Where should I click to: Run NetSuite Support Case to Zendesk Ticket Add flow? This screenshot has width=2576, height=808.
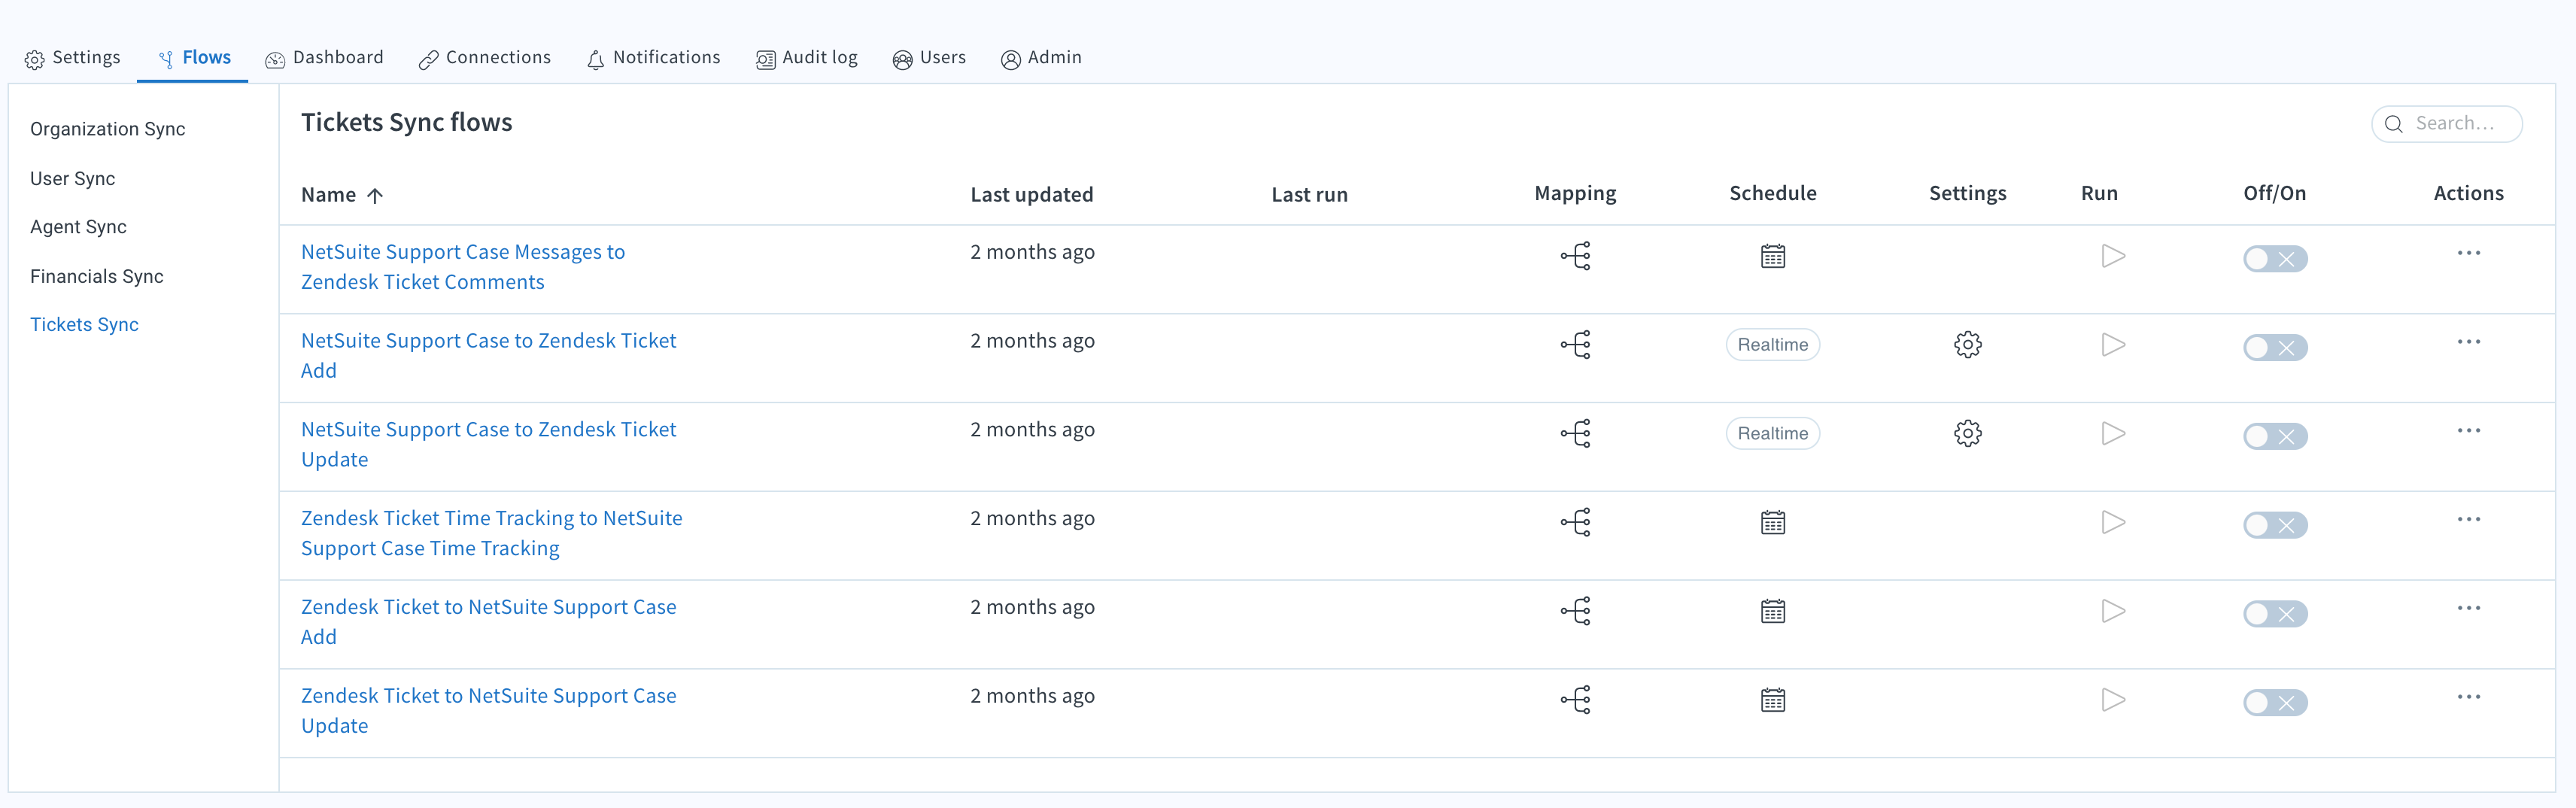(2113, 345)
